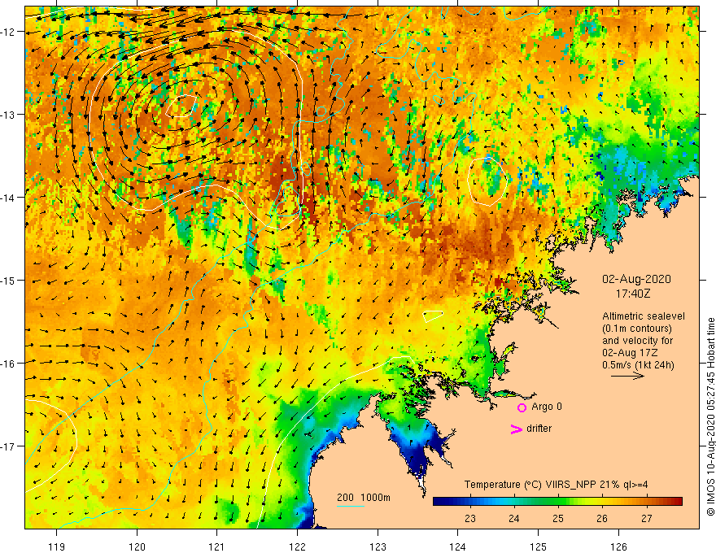Click the latitude label -15

coord(8,280)
